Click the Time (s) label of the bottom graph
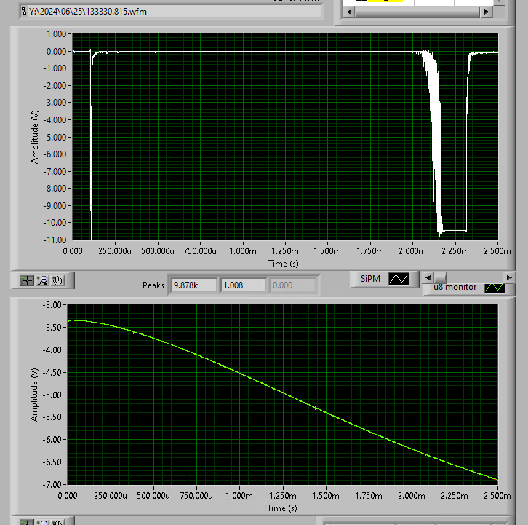Viewport: 528px width, 525px height. [282, 508]
